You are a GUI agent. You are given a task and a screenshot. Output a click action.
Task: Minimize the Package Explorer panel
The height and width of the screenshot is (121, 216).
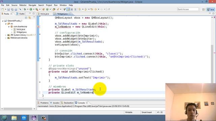(30, 13)
